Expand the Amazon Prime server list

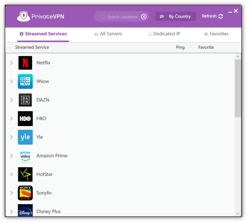pyautogui.click(x=12, y=156)
